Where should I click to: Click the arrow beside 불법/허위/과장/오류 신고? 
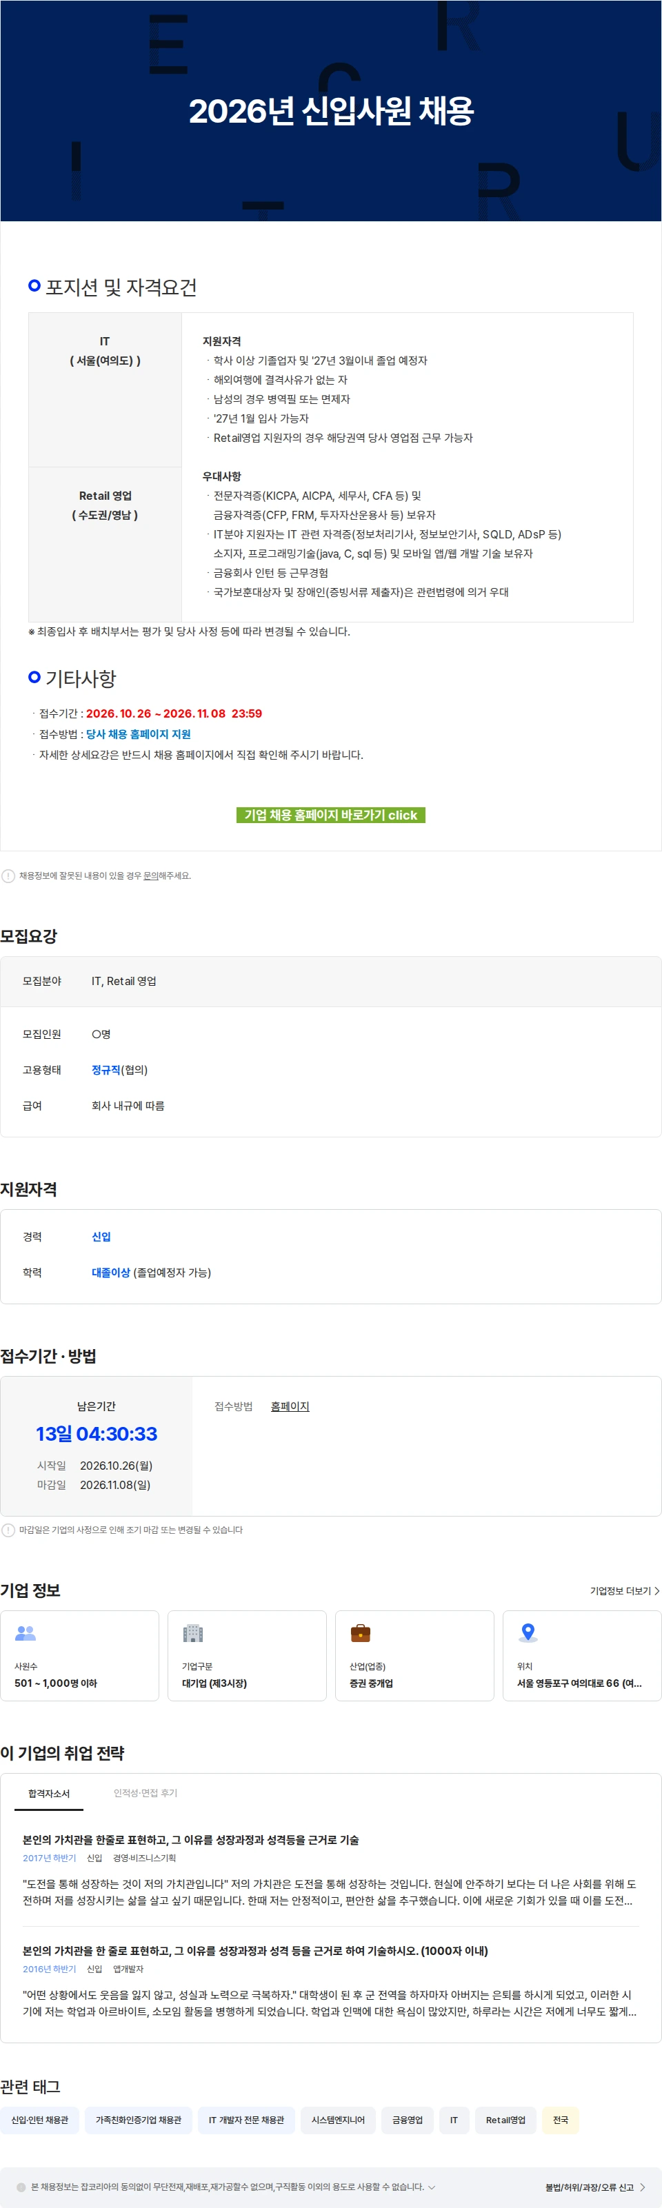[642, 2187]
